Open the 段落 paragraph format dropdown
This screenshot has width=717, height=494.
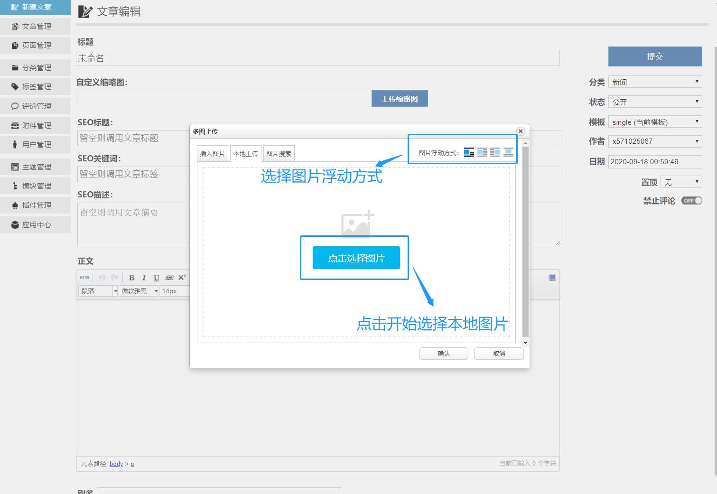tap(98, 291)
